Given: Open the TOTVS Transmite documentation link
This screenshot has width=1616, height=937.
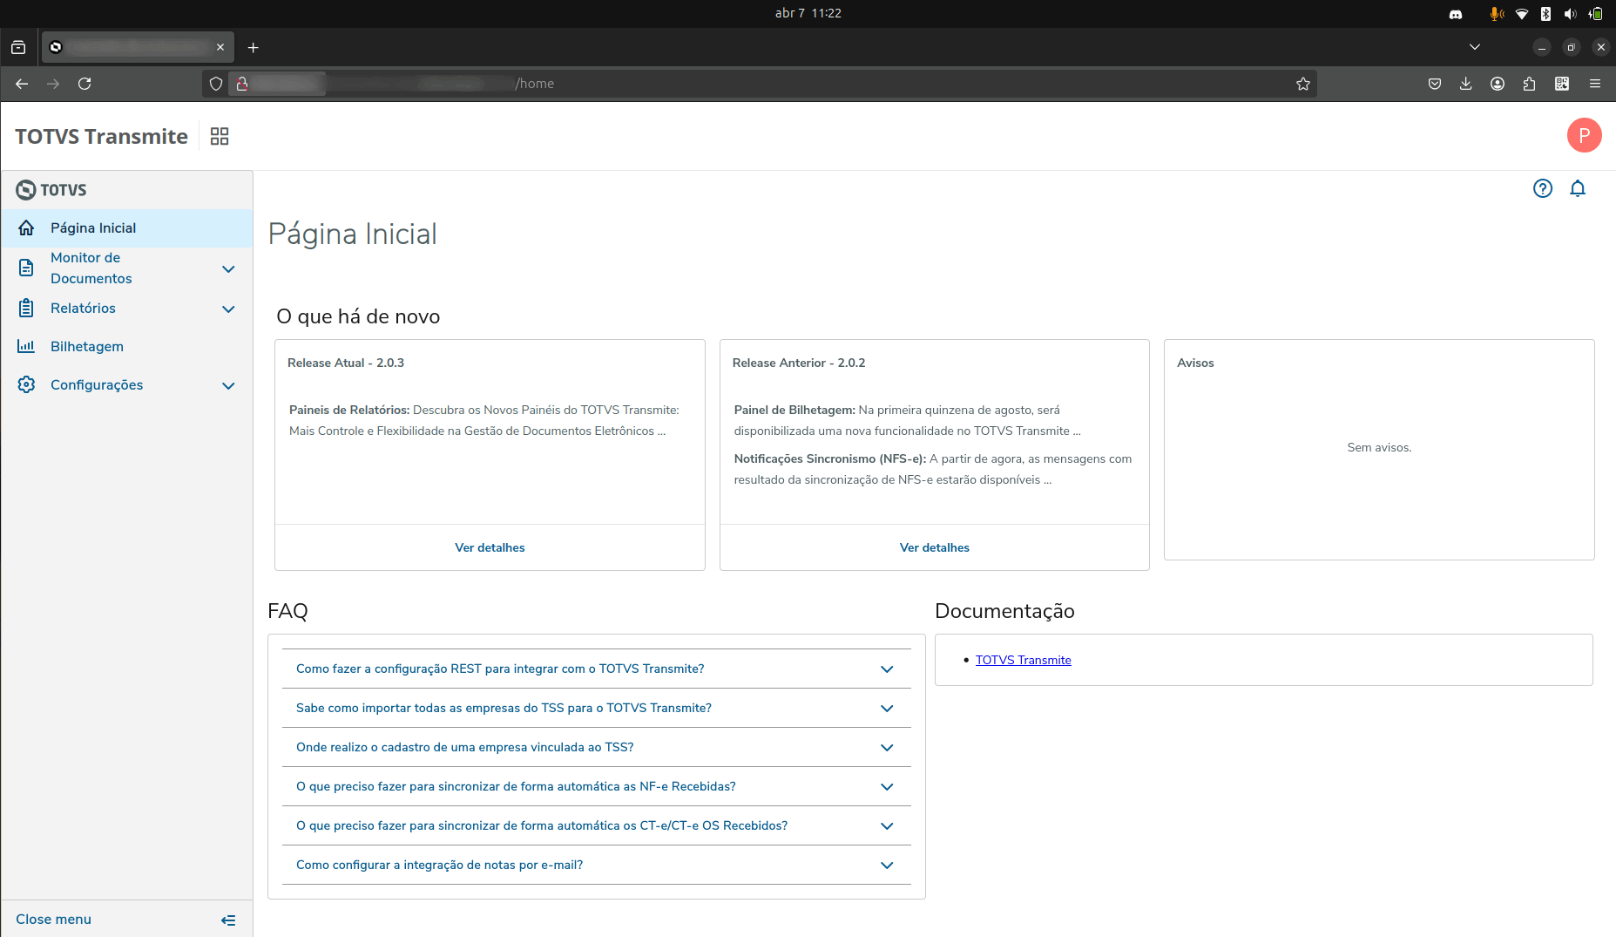Looking at the screenshot, I should (1023, 661).
